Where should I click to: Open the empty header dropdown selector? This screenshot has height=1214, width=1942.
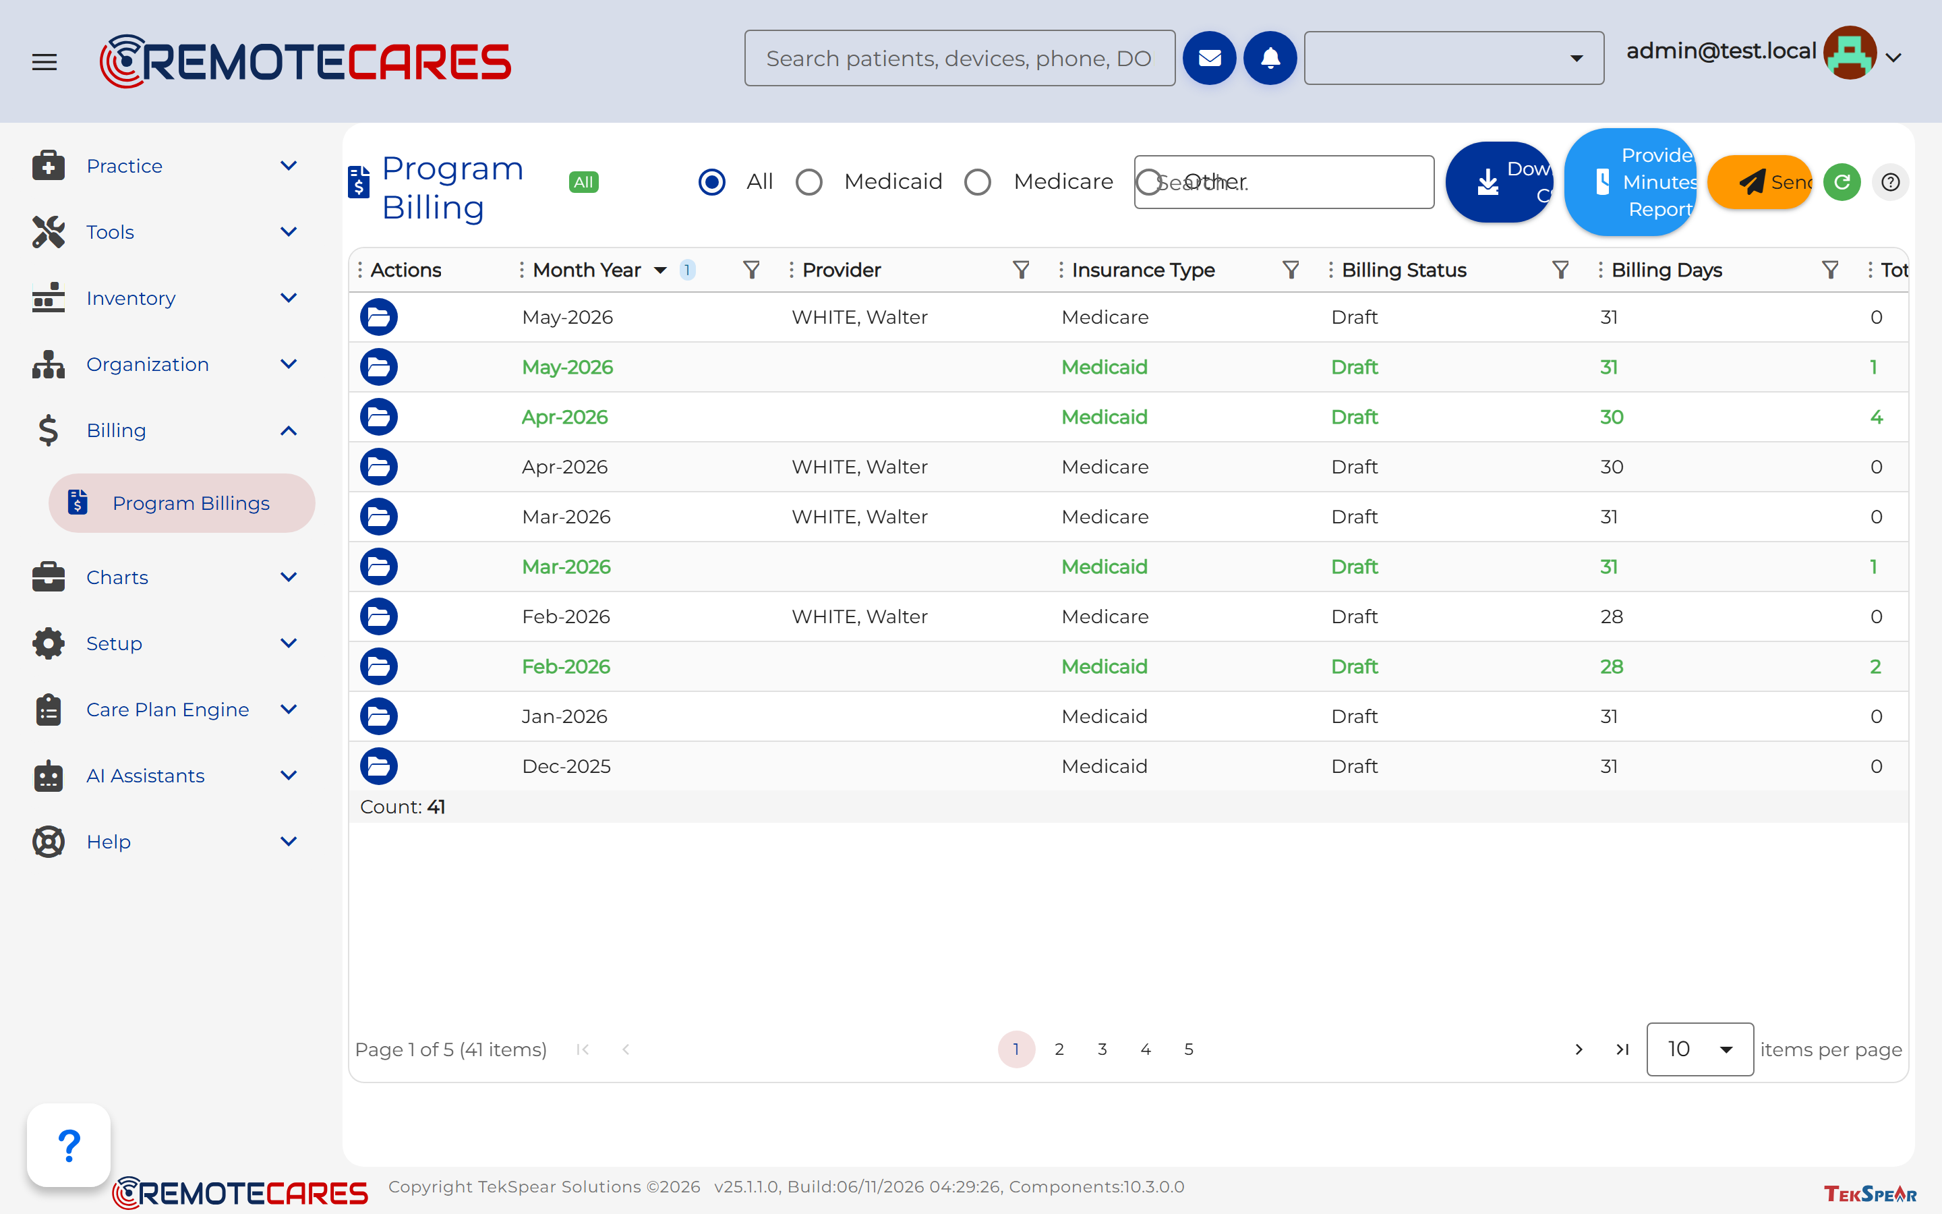[1453, 58]
